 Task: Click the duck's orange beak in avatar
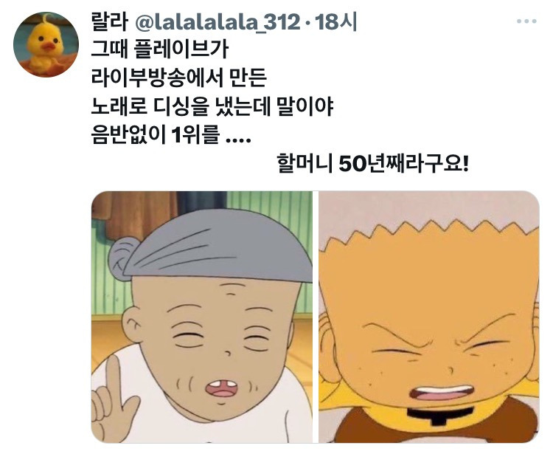pos(48,46)
